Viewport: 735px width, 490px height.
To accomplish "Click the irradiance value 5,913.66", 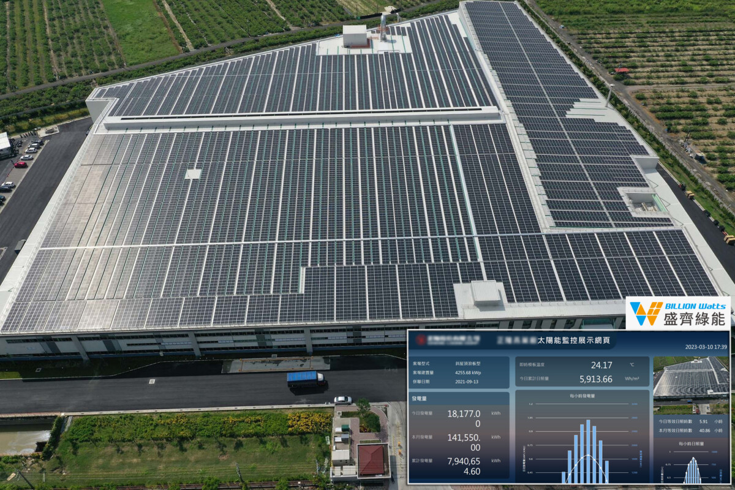I will pos(595,379).
